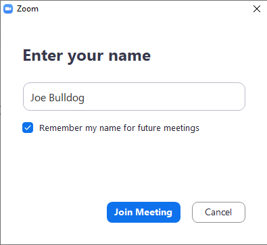Click the 'Enter your name' heading

pos(87,55)
